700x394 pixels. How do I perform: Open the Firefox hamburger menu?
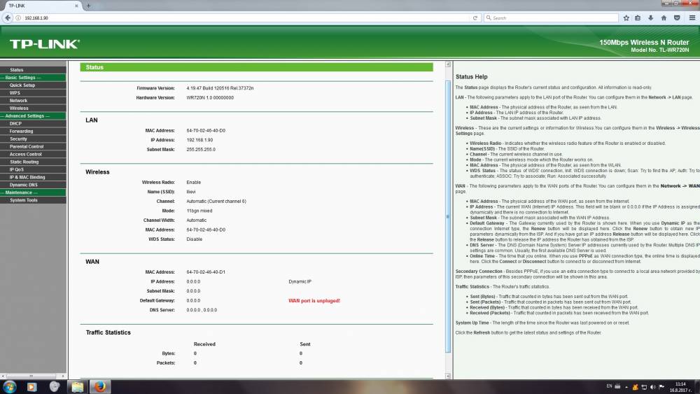[692, 18]
